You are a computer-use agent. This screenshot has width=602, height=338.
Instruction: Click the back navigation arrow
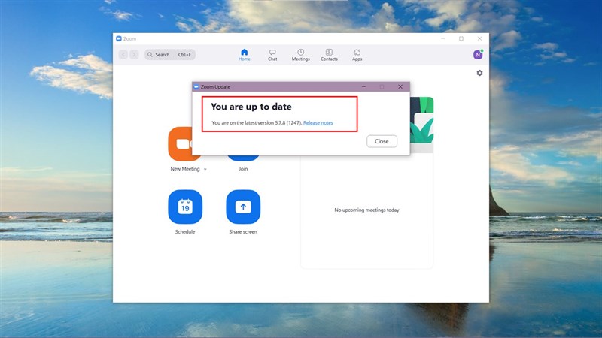click(123, 54)
